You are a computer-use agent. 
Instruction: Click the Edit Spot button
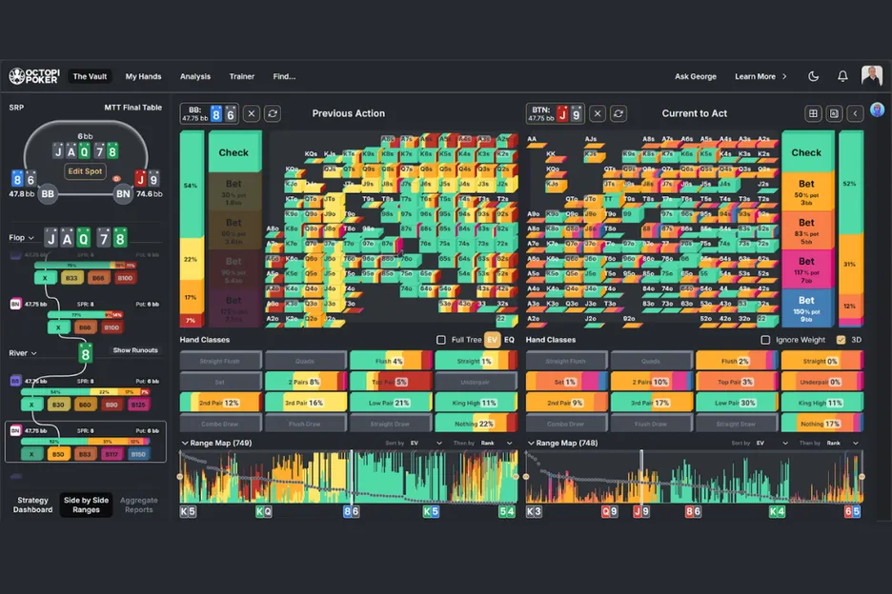point(85,171)
